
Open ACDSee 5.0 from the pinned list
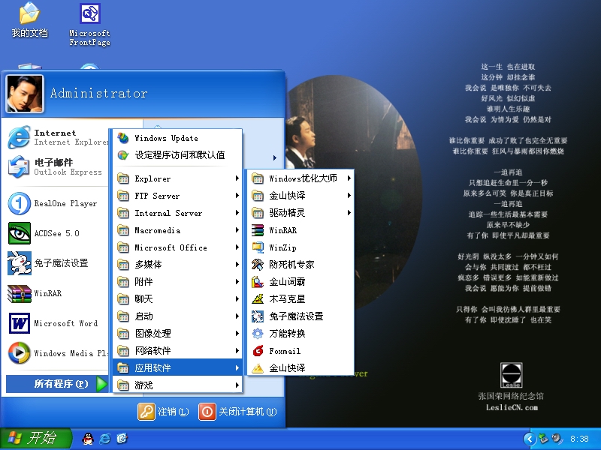point(19,233)
